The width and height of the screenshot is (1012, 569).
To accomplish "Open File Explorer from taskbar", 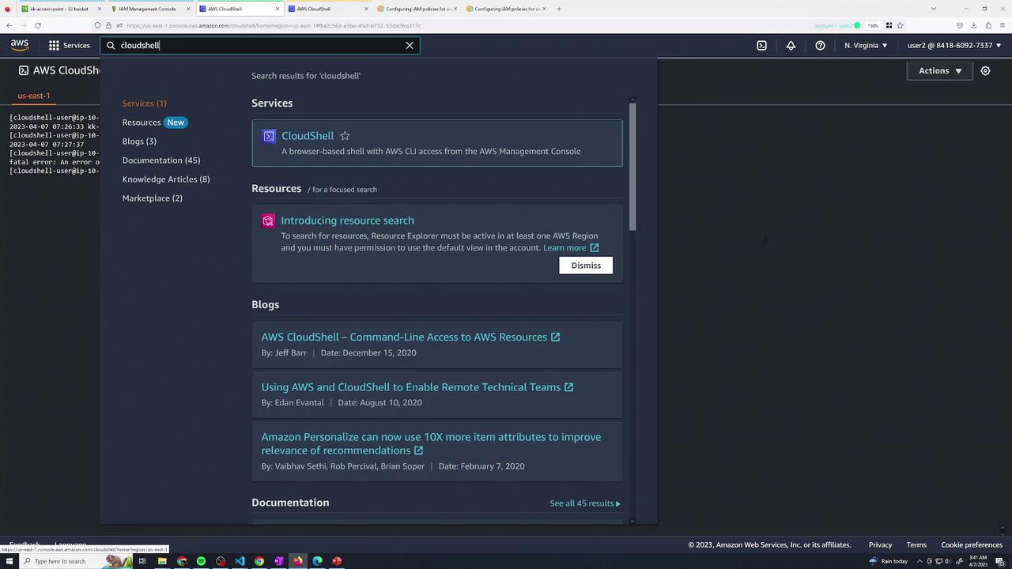I will pos(162,561).
